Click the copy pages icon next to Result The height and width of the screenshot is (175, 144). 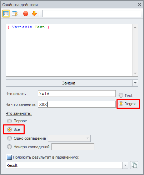point(134,165)
